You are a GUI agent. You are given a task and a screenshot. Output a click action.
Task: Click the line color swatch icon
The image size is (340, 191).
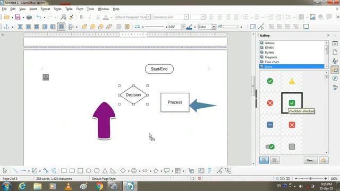point(189,27)
